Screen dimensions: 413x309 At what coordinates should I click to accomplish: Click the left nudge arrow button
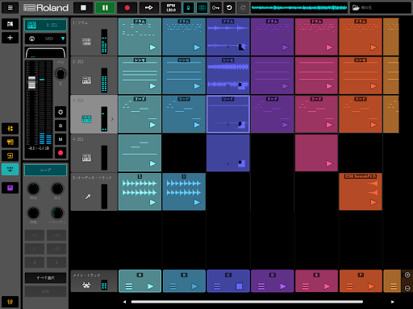(x=35, y=262)
